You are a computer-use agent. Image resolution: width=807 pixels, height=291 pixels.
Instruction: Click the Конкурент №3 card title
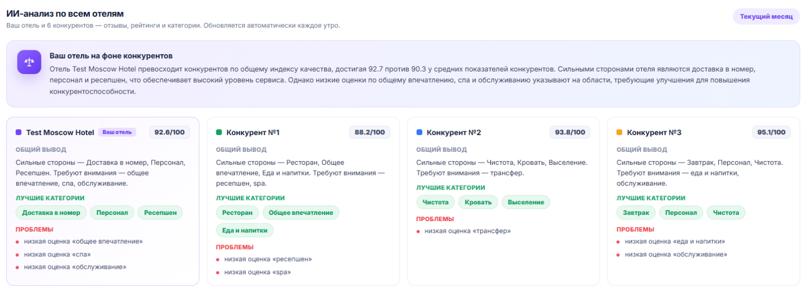pyautogui.click(x=654, y=132)
